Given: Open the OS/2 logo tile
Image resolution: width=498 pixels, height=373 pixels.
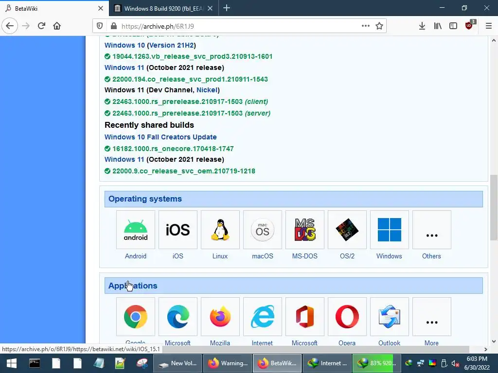Looking at the screenshot, I should point(347,230).
